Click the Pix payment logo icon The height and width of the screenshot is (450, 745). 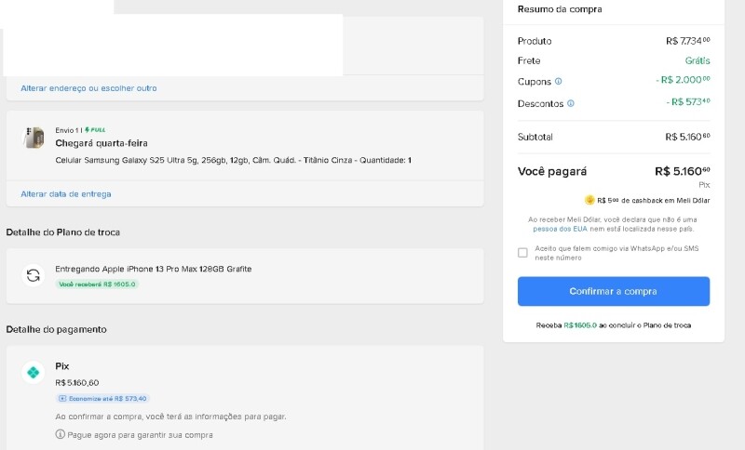pyautogui.click(x=34, y=373)
